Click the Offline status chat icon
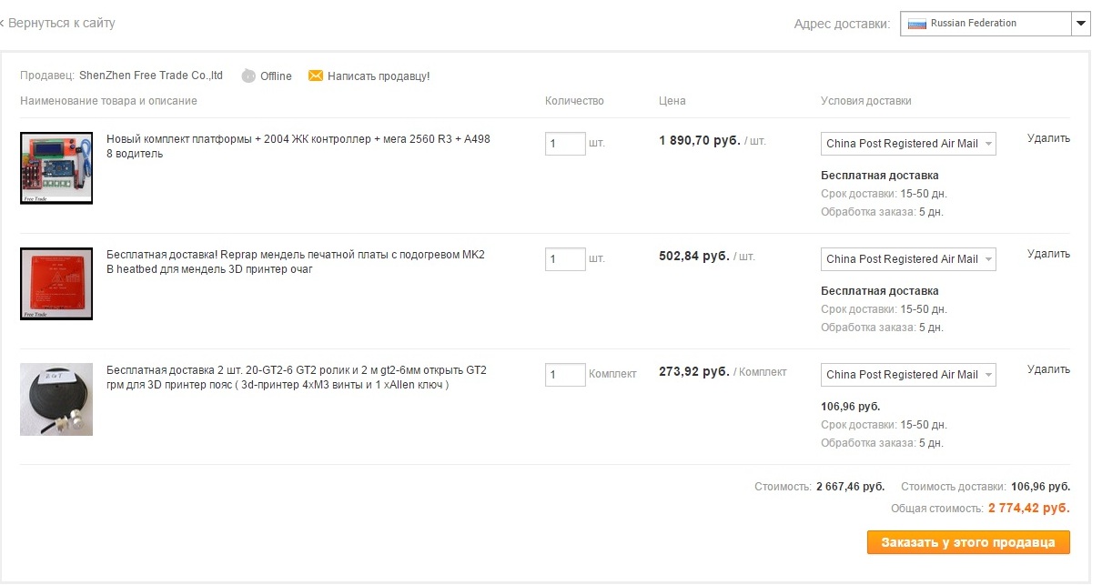 [x=248, y=76]
